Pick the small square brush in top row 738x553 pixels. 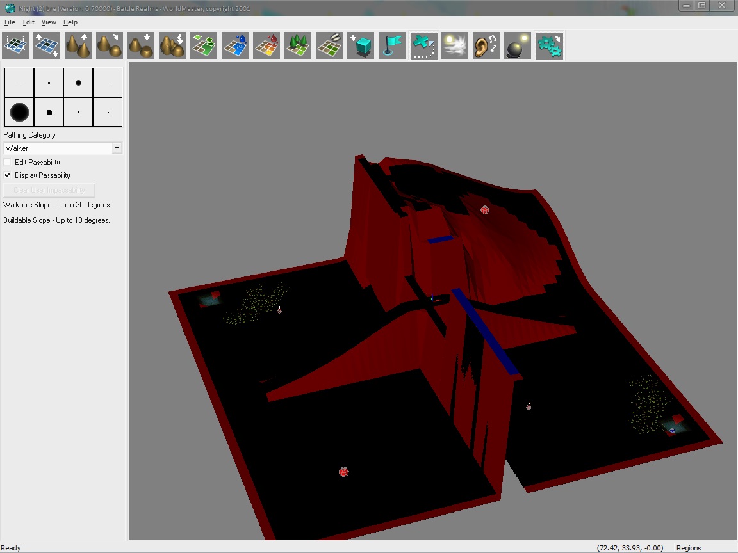tap(49, 83)
